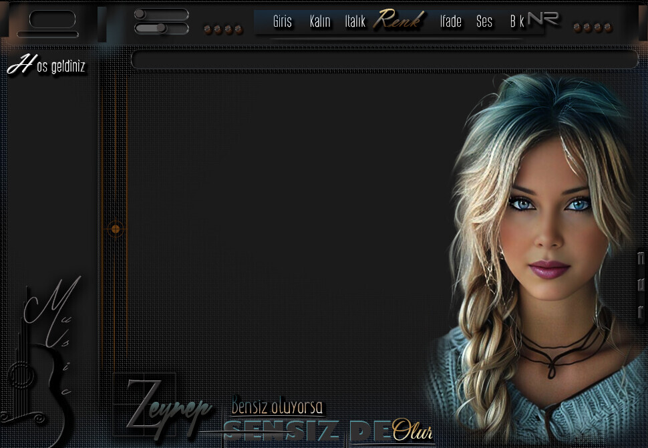Click the bottom small button on right edge
Image resolution: width=648 pixels, height=448 pixels.
pos(641,312)
